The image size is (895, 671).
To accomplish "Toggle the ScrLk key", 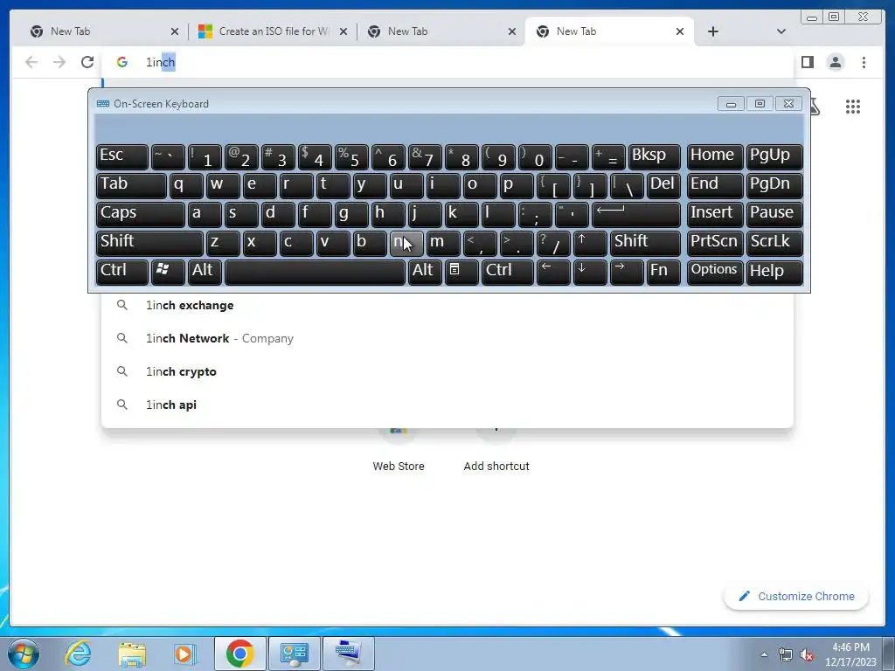I will tap(774, 243).
